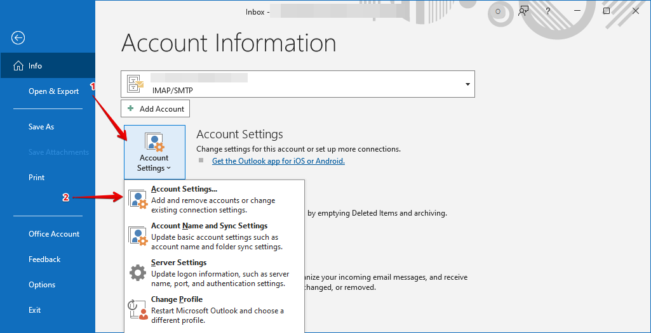The height and width of the screenshot is (333, 651).
Task: Maximize the Outlook window
Action: (x=607, y=11)
